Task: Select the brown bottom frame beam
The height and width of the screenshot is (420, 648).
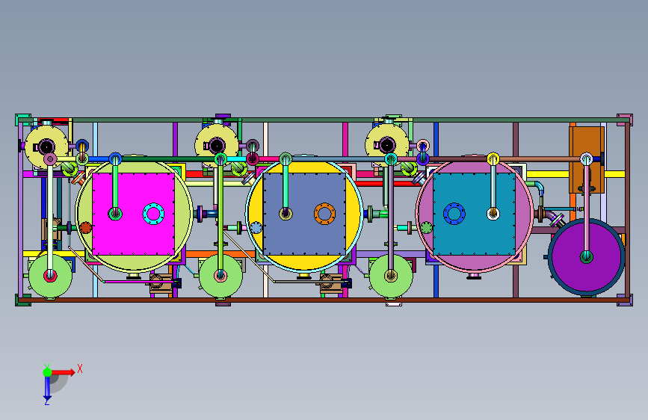Action: click(324, 300)
